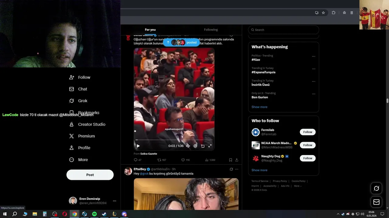Expand the More sidebar menu
Viewport: 389px width, 218px height.
pyautogui.click(x=78, y=160)
